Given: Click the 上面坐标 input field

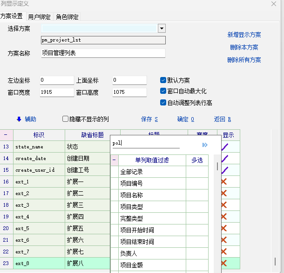Looking at the screenshot, I should pyautogui.click(x=129, y=80).
